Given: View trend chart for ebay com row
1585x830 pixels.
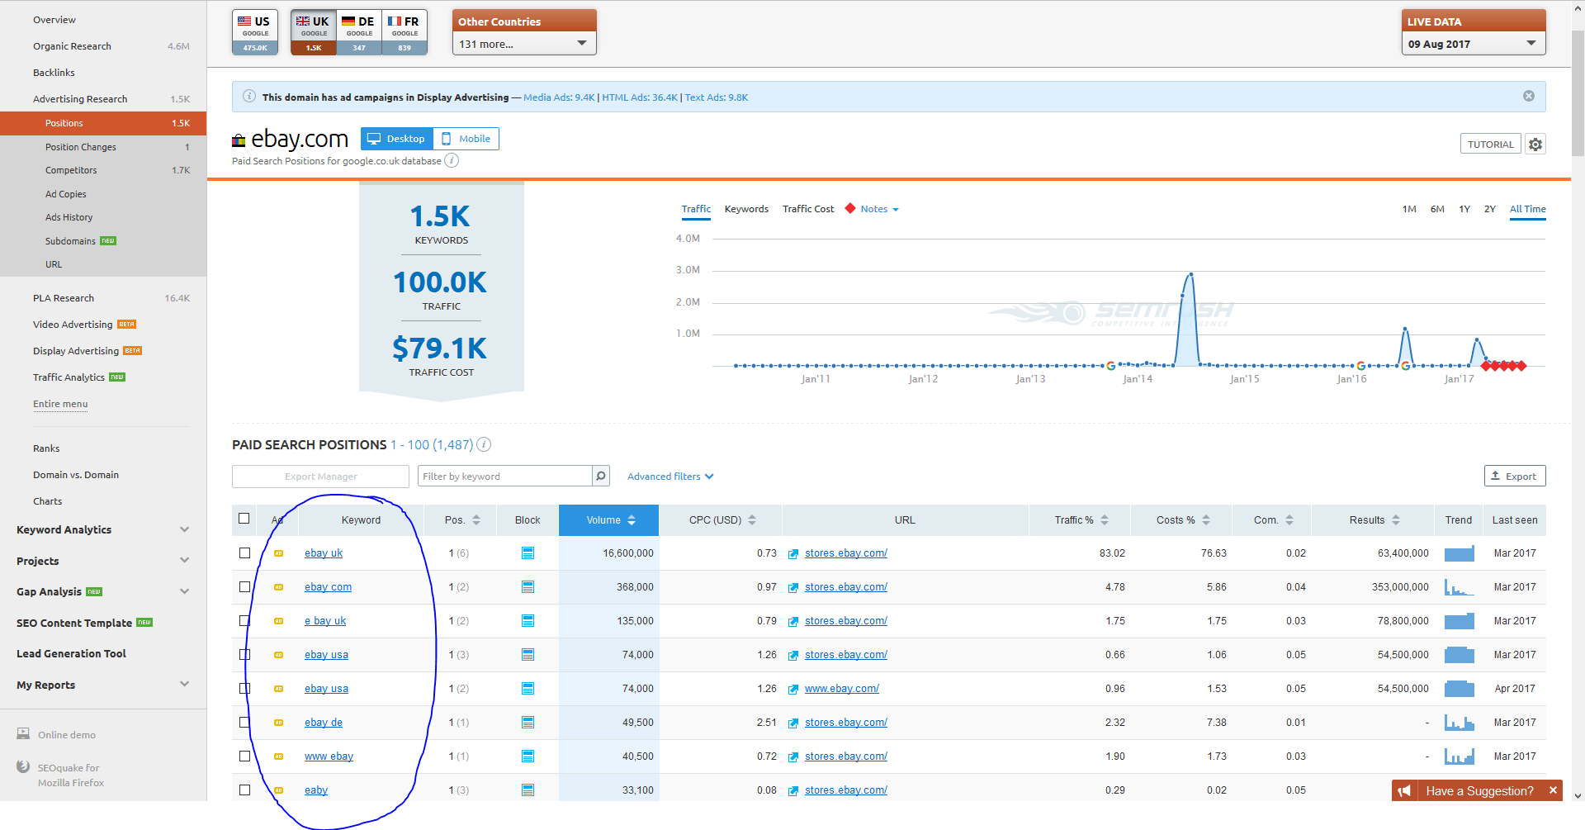Looking at the screenshot, I should click(x=1459, y=587).
